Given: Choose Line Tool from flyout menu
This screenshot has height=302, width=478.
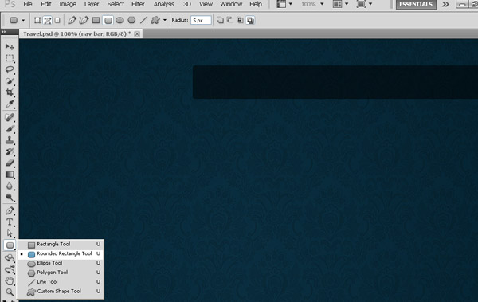Looking at the screenshot, I should 61,282.
